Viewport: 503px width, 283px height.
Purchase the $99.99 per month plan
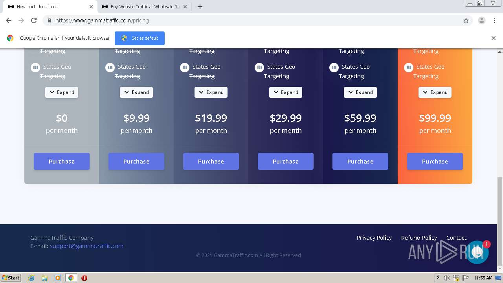click(435, 162)
